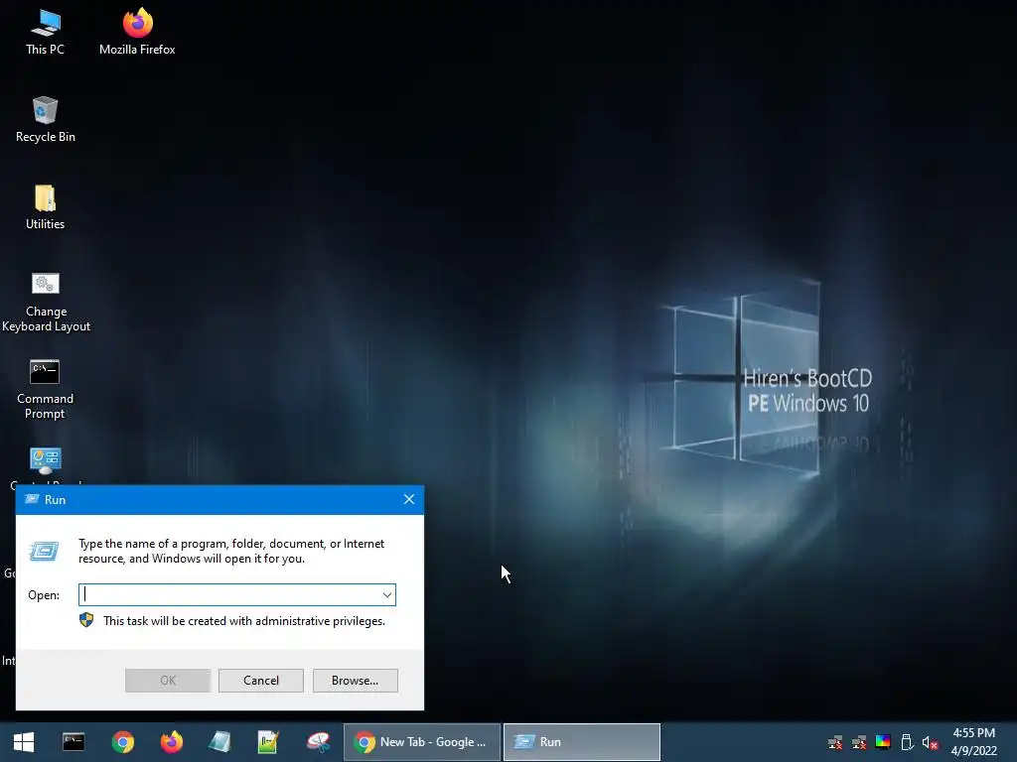1017x762 pixels.
Task: Open This PC desktop icon
Action: pyautogui.click(x=45, y=32)
